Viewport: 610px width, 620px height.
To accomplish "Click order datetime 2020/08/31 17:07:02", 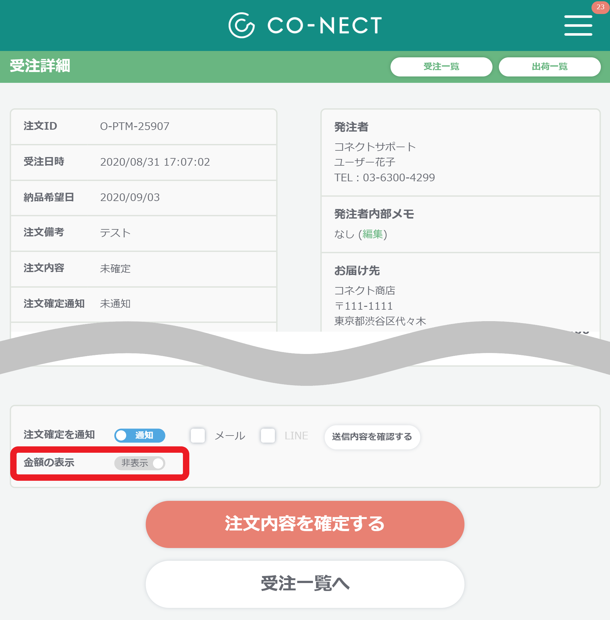I will click(155, 162).
